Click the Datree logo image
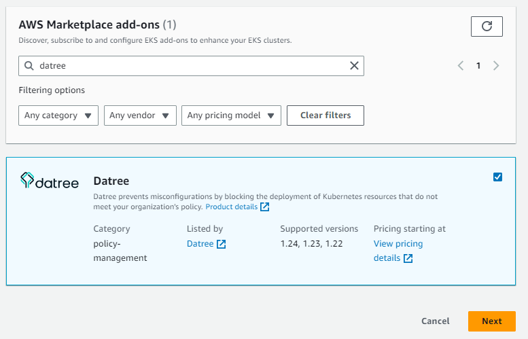The height and width of the screenshot is (339, 528). pos(50,181)
